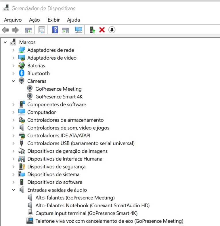Click the Marcos computer icon
This screenshot has width=220, height=226.
pos(13,42)
